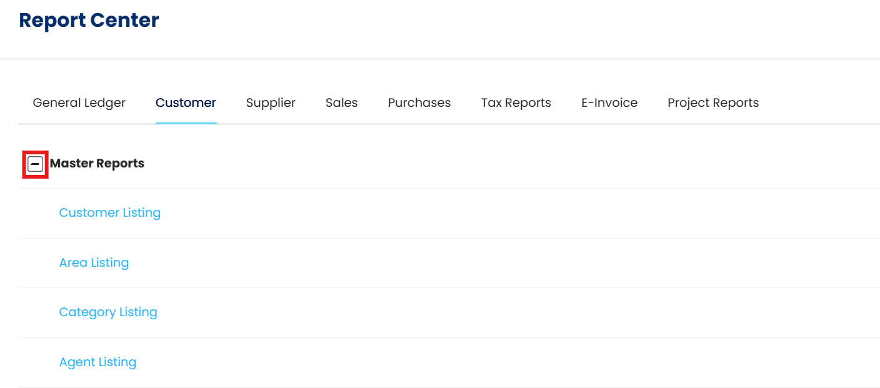Image resolution: width=880 pixels, height=388 pixels.
Task: Click empty space in Customer Listing row
Action: coord(500,213)
